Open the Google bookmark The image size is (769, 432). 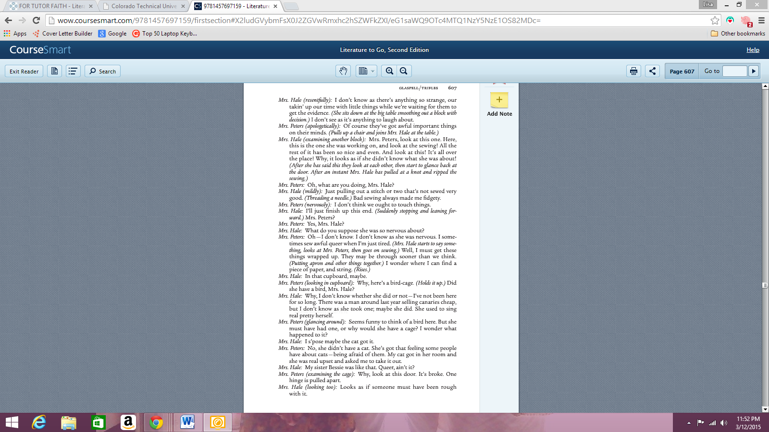[112, 34]
